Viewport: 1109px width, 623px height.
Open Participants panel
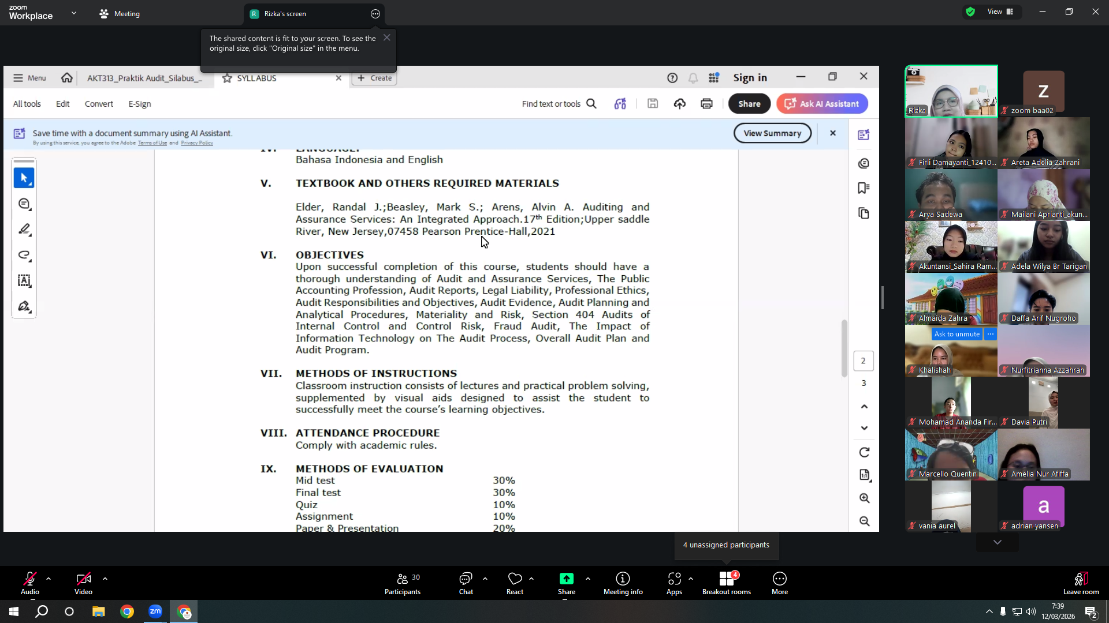coord(403,583)
